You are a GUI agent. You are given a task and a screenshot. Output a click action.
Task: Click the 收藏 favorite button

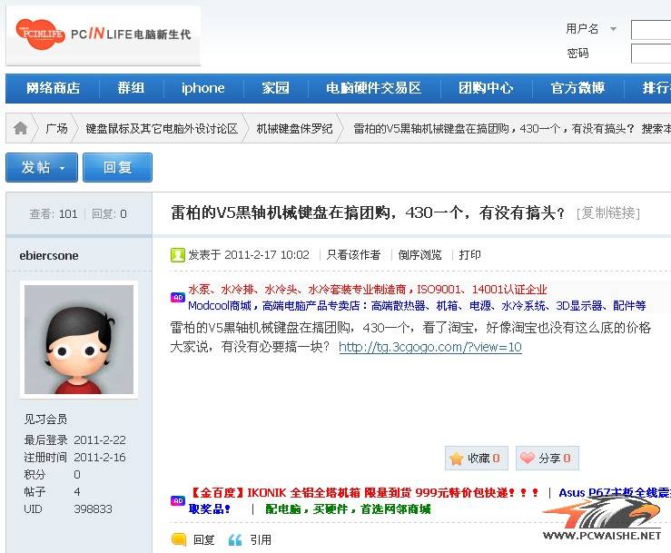[x=477, y=458]
